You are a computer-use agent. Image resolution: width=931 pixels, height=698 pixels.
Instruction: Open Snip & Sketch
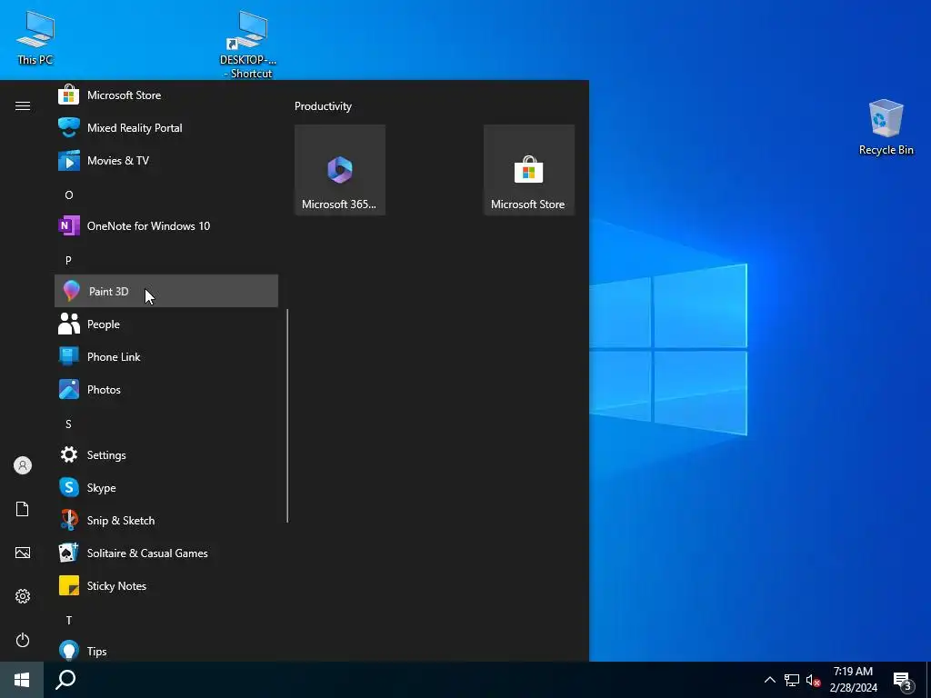click(x=166, y=520)
